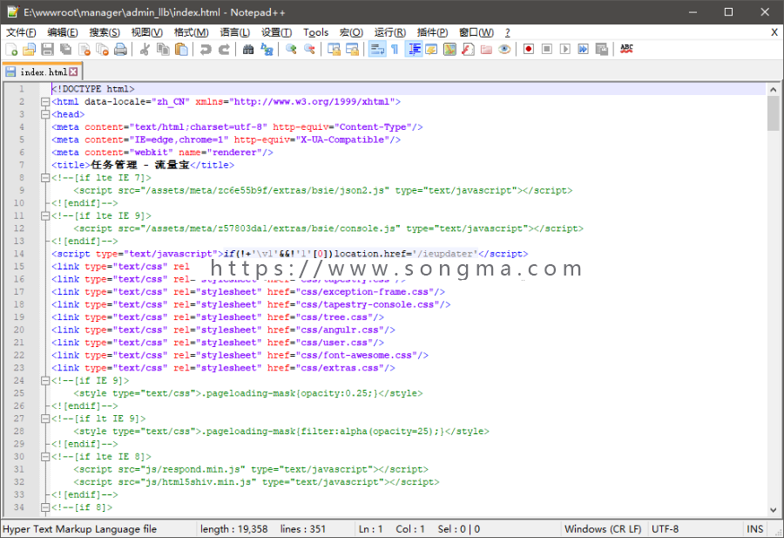Open the 搜索(S) menu

point(105,32)
